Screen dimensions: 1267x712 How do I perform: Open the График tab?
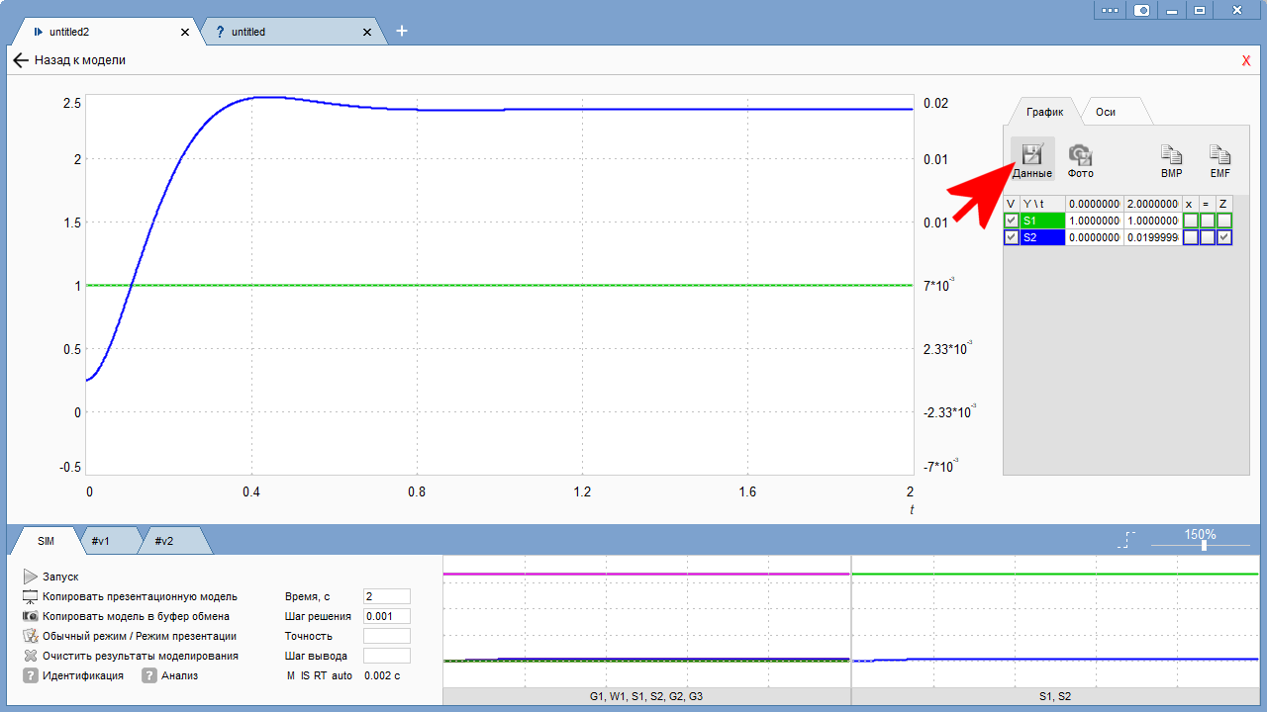click(1044, 112)
